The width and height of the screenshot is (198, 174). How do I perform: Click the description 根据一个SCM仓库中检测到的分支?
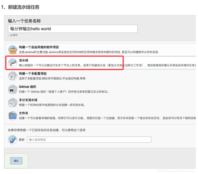52,105
